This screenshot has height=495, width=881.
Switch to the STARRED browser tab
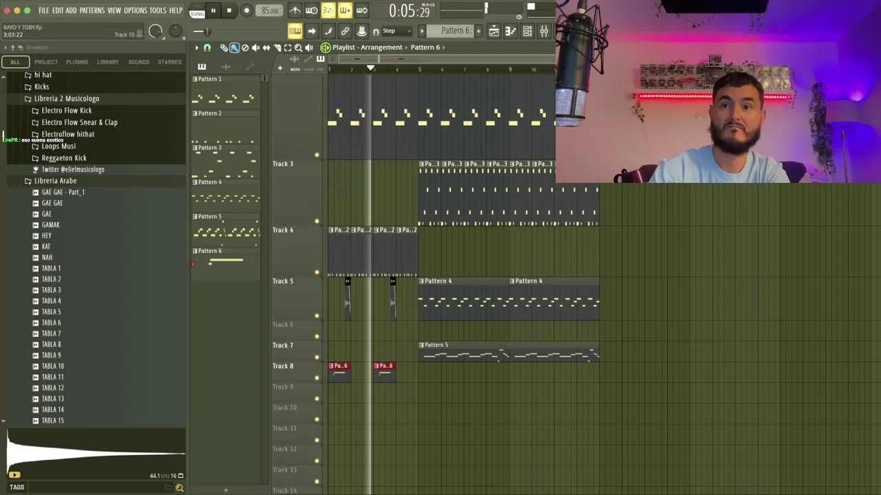(169, 62)
